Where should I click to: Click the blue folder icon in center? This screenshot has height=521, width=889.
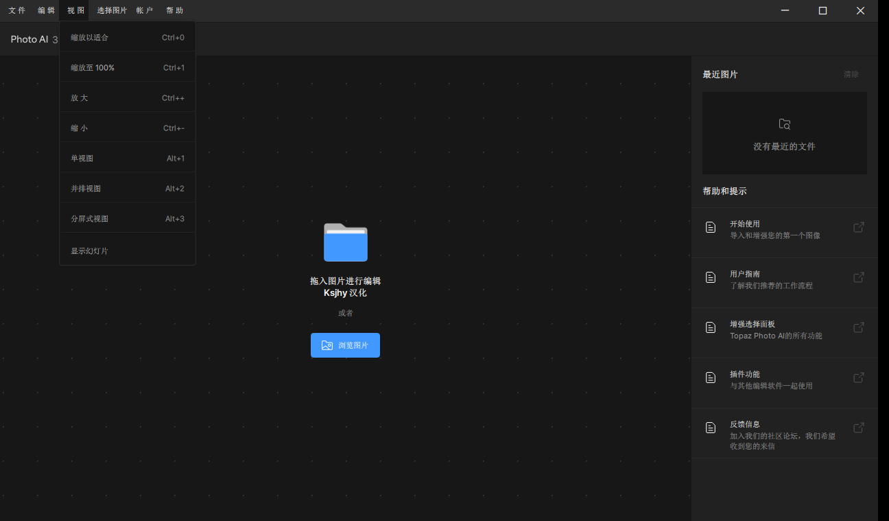(346, 242)
